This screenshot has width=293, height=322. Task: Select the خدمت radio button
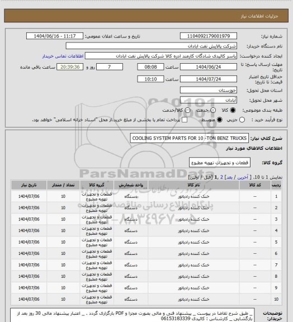click(213, 110)
